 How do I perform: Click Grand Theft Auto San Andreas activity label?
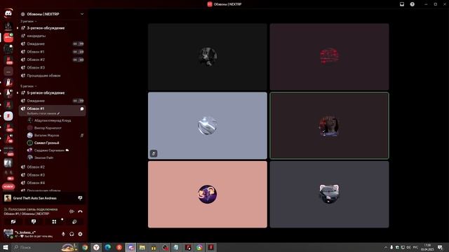[34, 198]
